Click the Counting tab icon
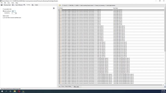Image resolution: width=166 pixels, height=93 pixels. (24, 5)
